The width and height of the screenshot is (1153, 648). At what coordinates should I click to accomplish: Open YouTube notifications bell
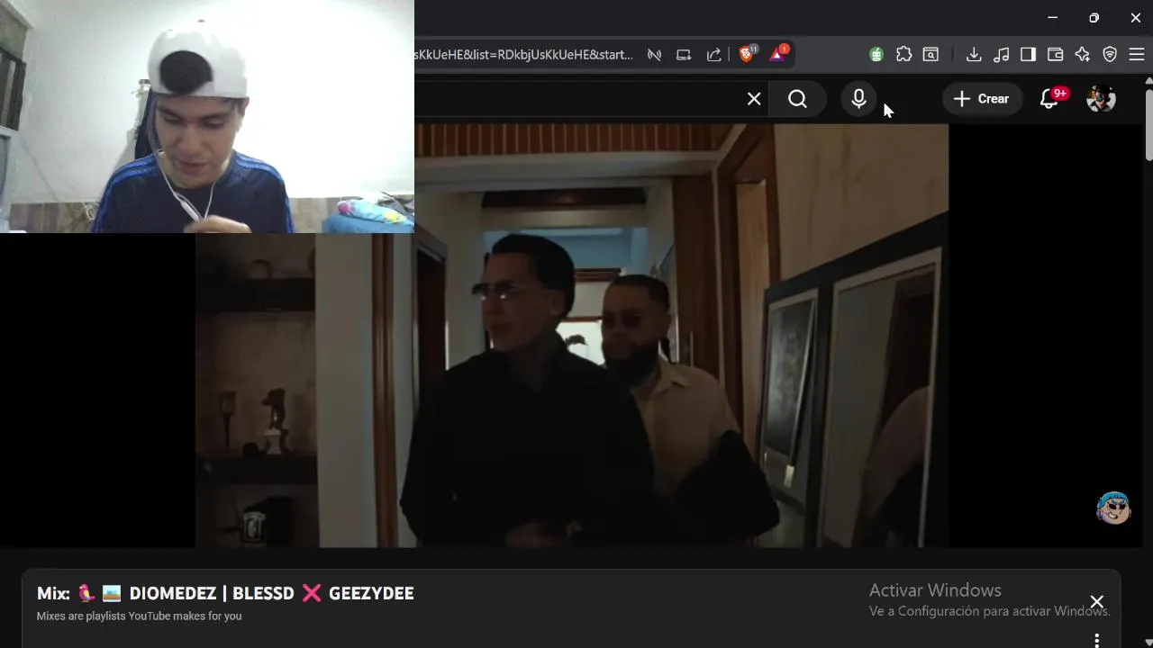point(1049,99)
